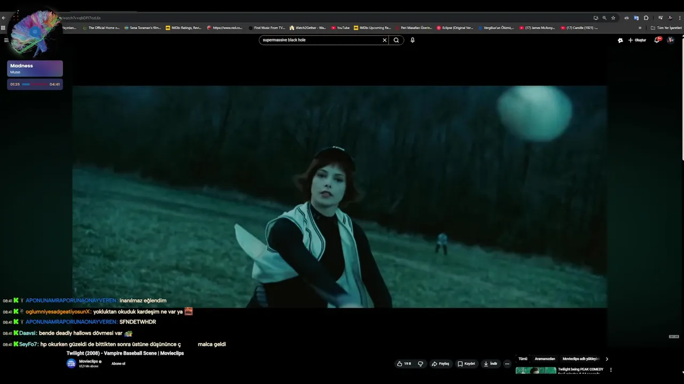Open the 'Watch2Gether' bookmark
The height and width of the screenshot is (384, 684).
point(308,28)
